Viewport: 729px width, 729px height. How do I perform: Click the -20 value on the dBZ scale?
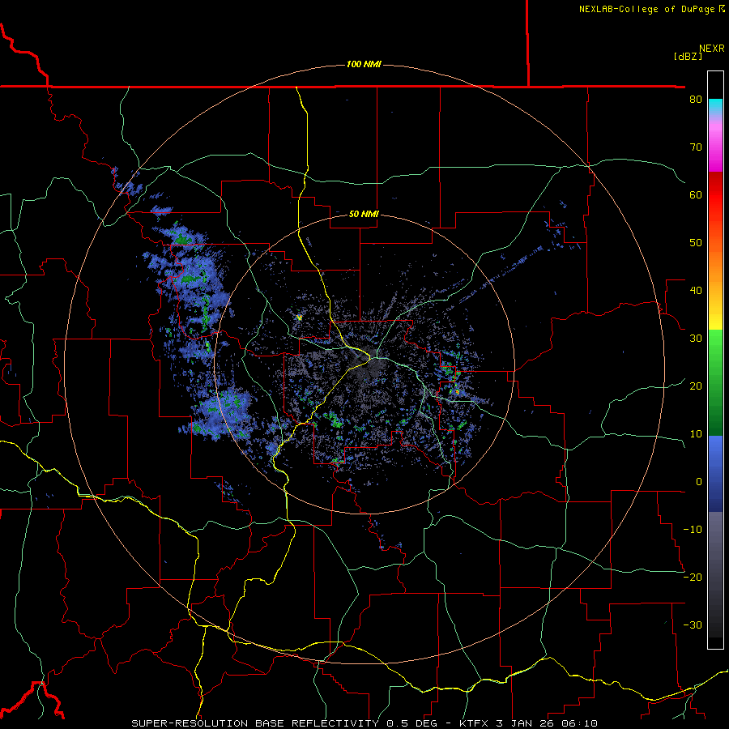click(693, 577)
